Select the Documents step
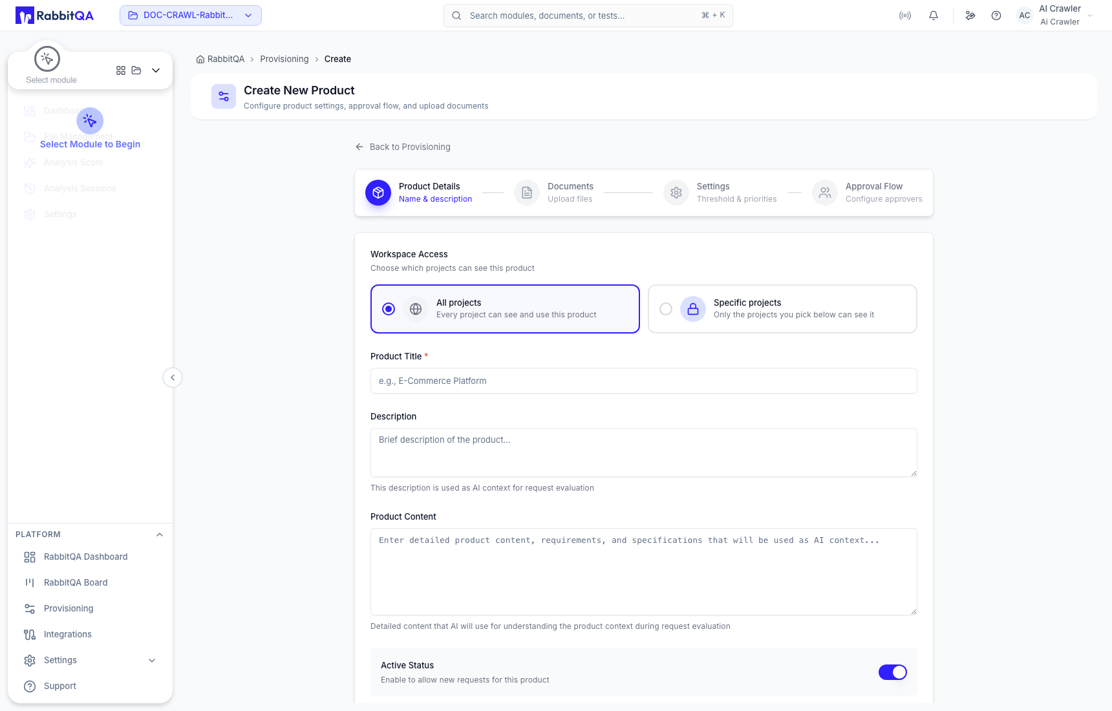 (x=554, y=193)
